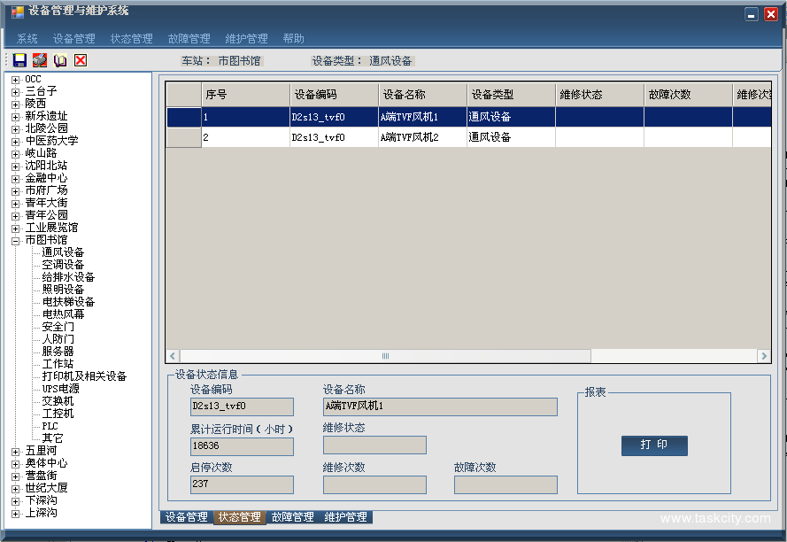Expand the 五里河 station node
The height and width of the screenshot is (542, 787).
click(16, 451)
